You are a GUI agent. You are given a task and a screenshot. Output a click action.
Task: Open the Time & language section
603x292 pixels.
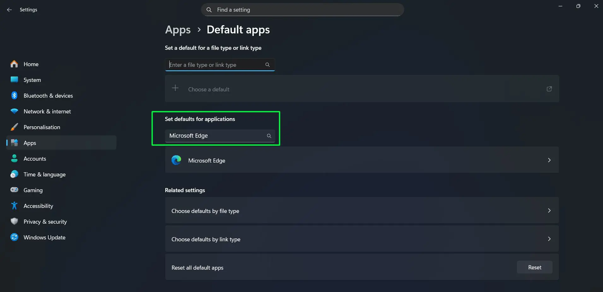coord(44,174)
